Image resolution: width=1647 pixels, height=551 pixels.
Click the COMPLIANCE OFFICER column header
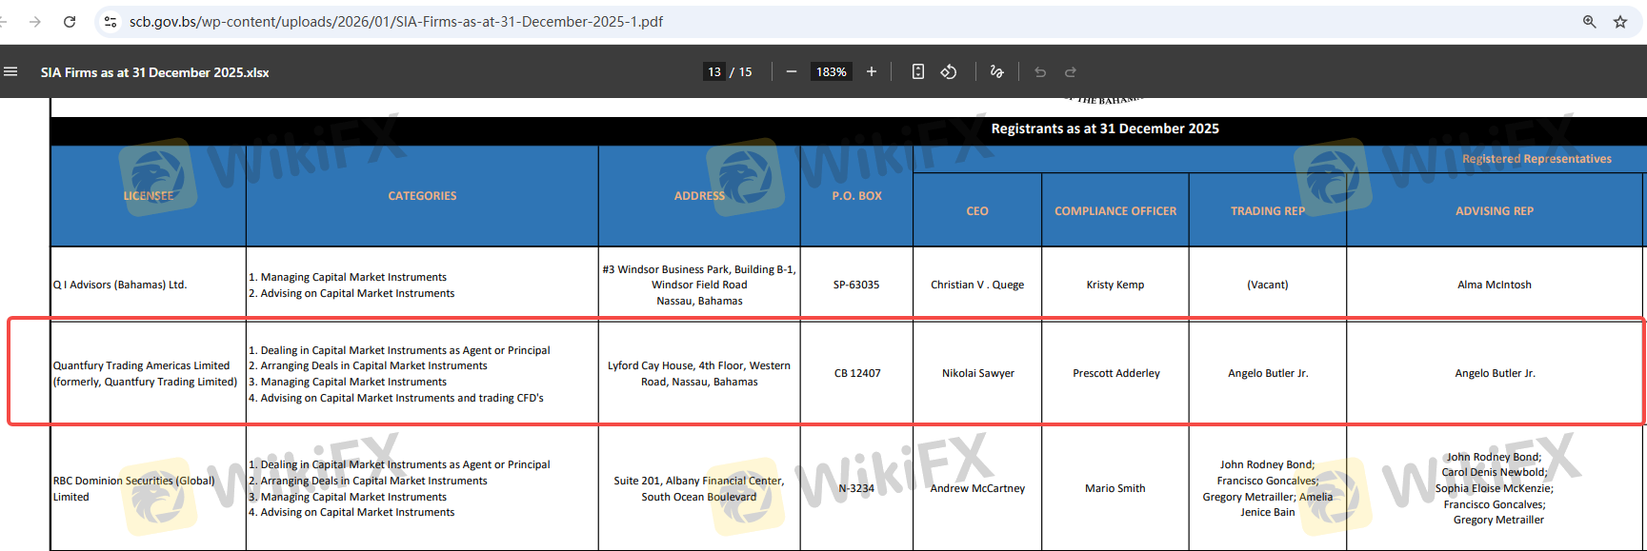click(x=1115, y=211)
